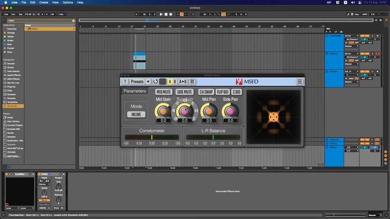The height and width of the screenshot is (219, 390).
Task: Open Drums category in browser
Action: [x=11, y=68]
